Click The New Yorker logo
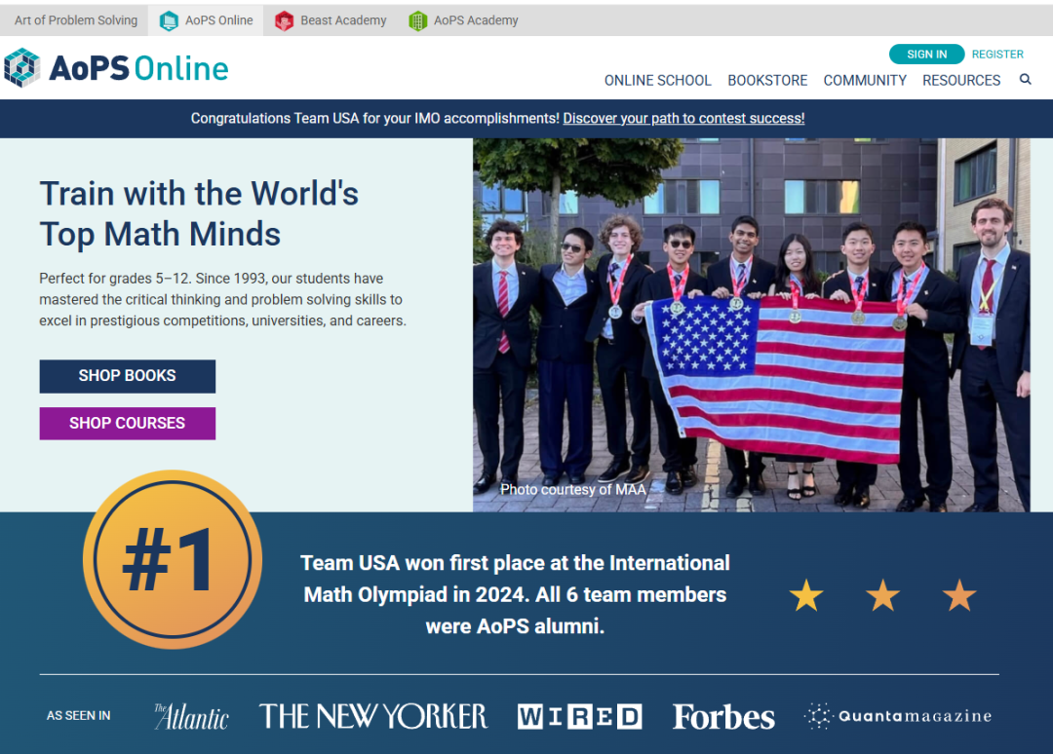Viewport: 1053px width, 754px height. pyautogui.click(x=373, y=716)
